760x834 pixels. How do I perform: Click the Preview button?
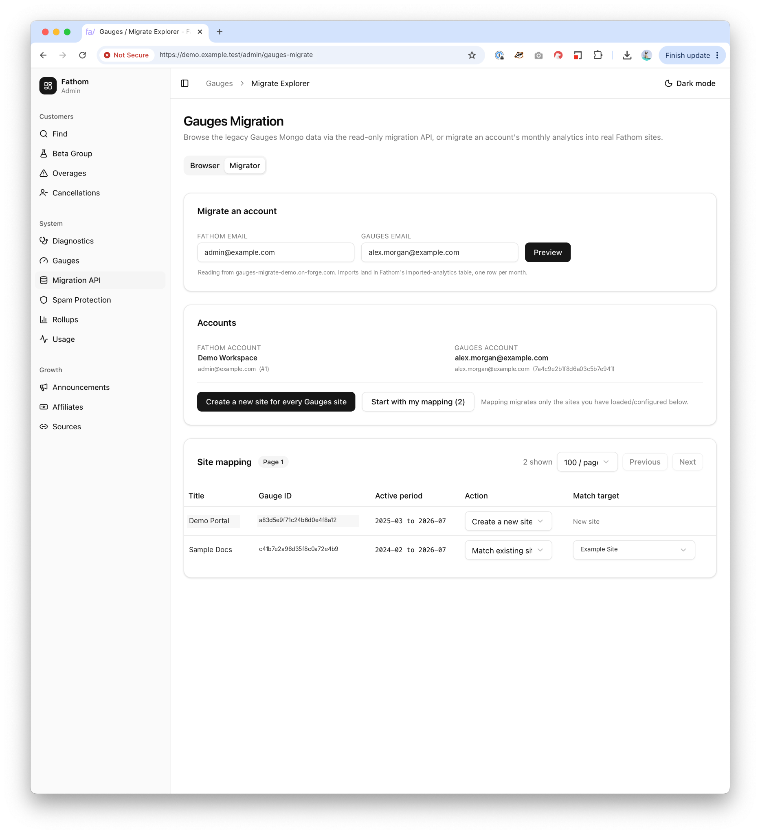point(547,252)
